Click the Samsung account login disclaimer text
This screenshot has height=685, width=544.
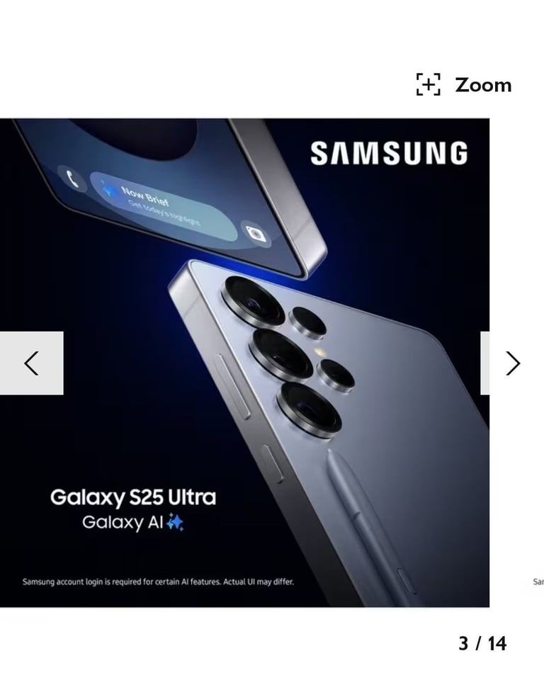[x=158, y=582]
